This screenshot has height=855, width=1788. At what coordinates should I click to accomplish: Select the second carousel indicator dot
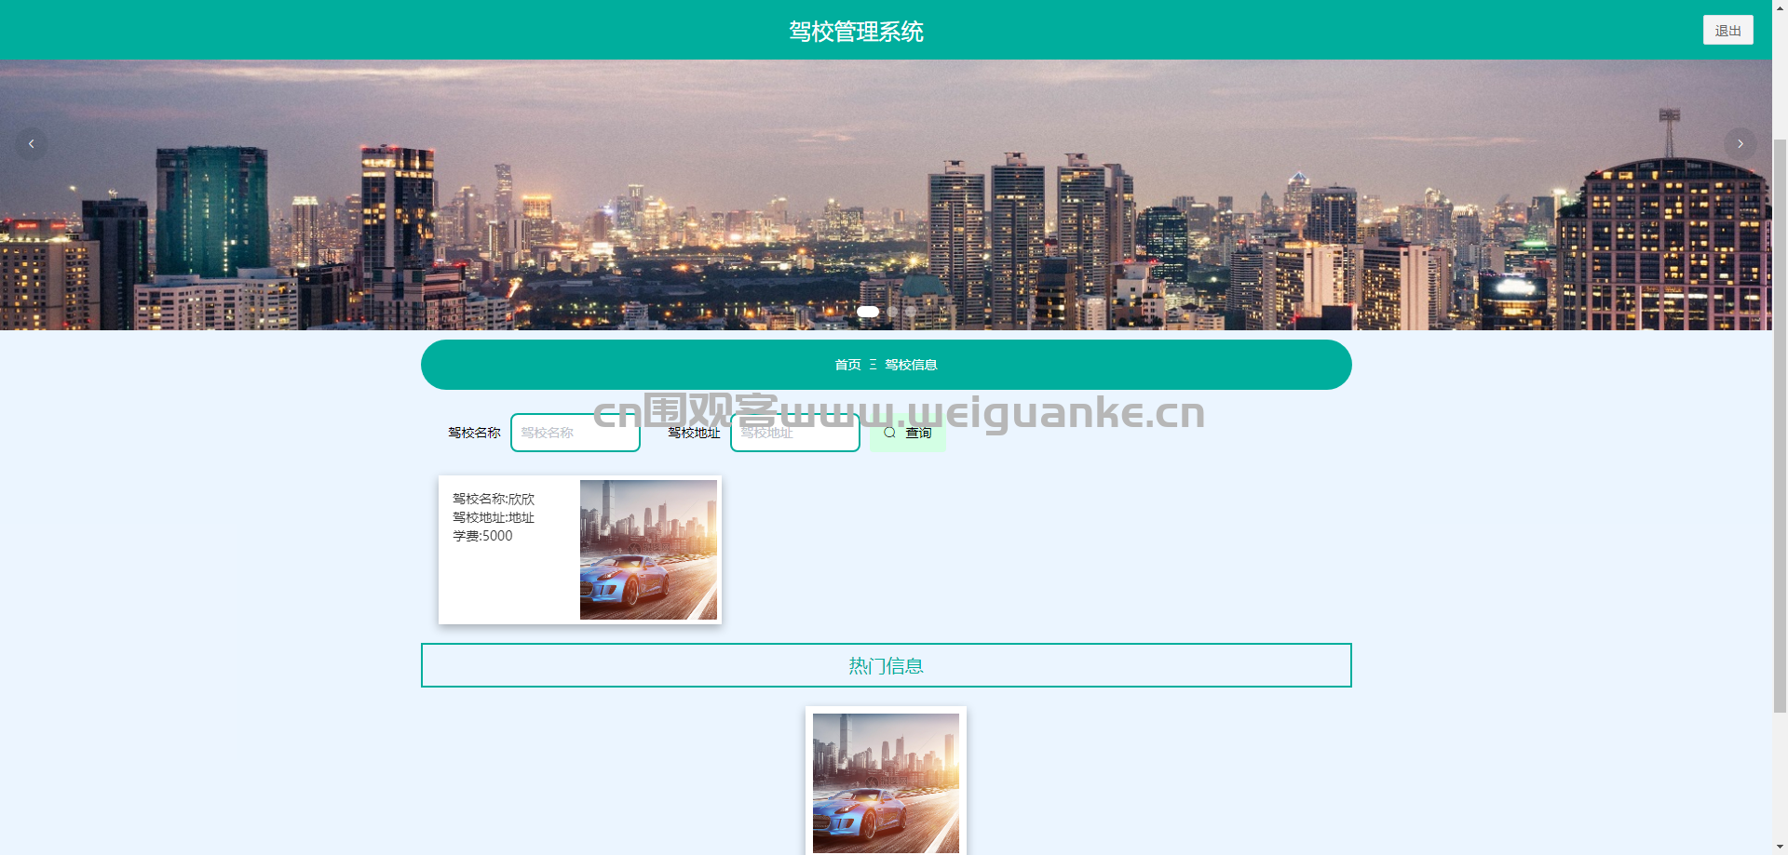coord(892,312)
